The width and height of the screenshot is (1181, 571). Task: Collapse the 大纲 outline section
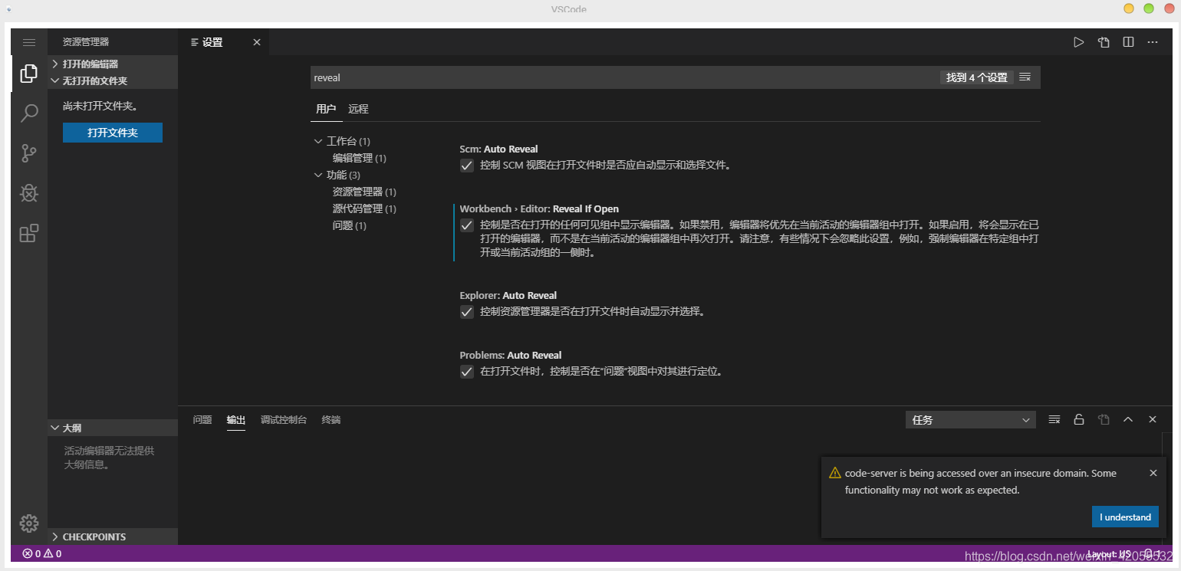pos(113,428)
